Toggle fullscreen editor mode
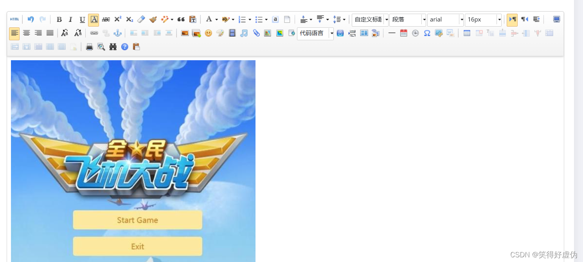 tap(556, 20)
